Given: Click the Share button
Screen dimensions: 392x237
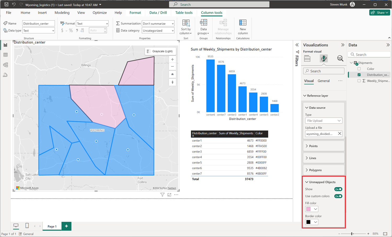Looking at the screenshot, I should 379,13.
